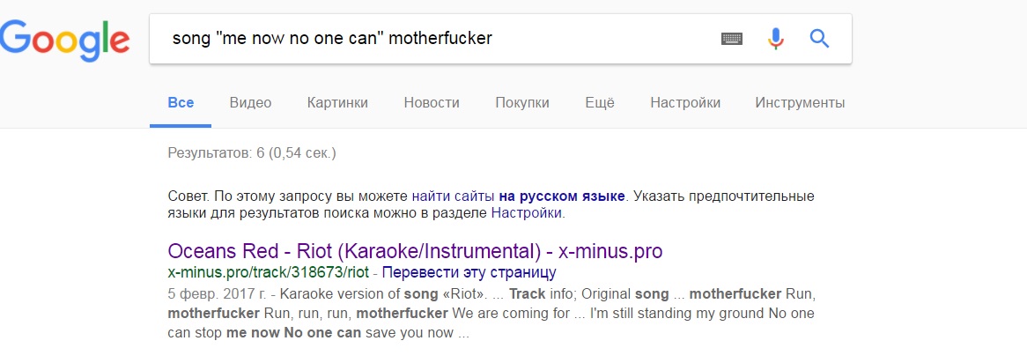The width and height of the screenshot is (1027, 363).
Task: Click the blue magnifier search icon
Action: pos(819,39)
